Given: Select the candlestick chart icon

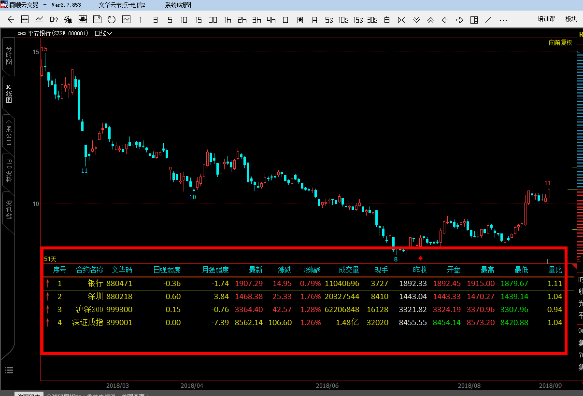Looking at the screenshot, I should (54, 20).
